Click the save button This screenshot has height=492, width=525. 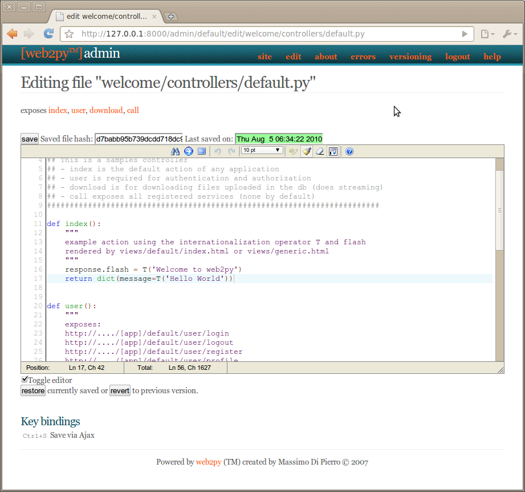[x=30, y=139]
